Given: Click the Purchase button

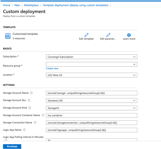Looking at the screenshot, I should 12,146.
